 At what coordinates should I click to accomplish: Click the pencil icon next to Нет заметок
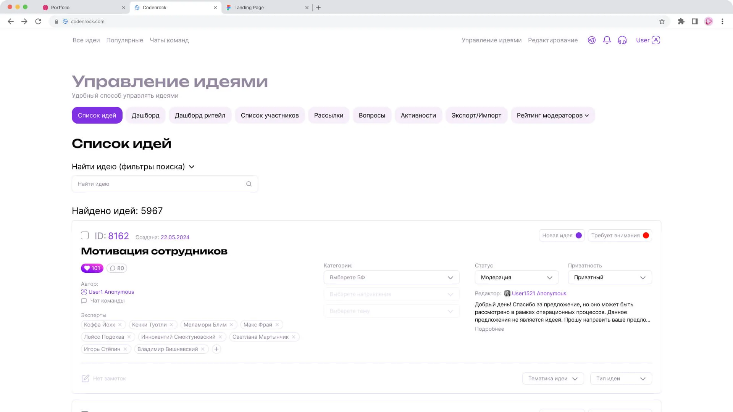(86, 378)
